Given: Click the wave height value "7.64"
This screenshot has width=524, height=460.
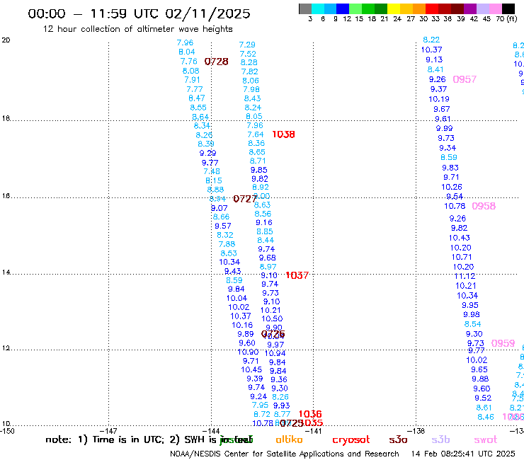Looking at the screenshot, I should [x=256, y=134].
